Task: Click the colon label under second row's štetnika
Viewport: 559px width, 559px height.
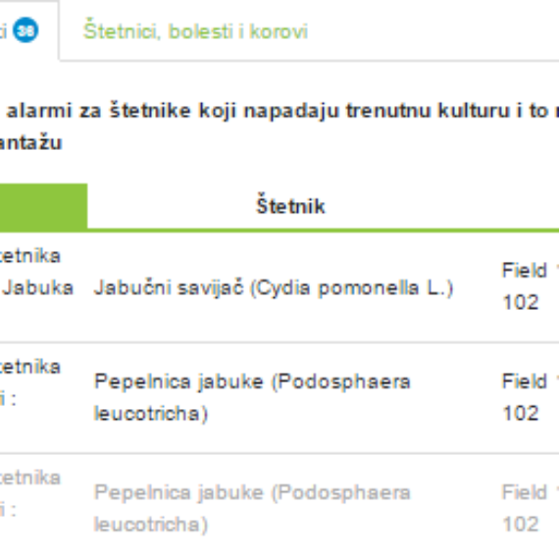Action: pos(8,399)
